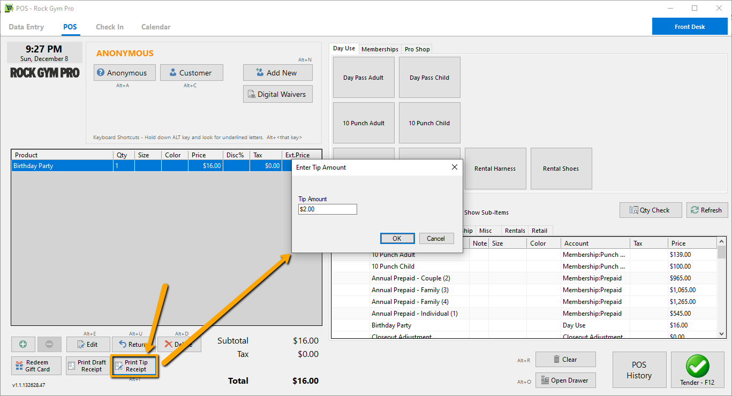Click Print Tip Receipt button
732x396 pixels.
click(134, 365)
